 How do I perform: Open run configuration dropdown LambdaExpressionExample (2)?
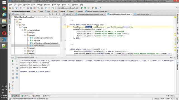point(68,8)
